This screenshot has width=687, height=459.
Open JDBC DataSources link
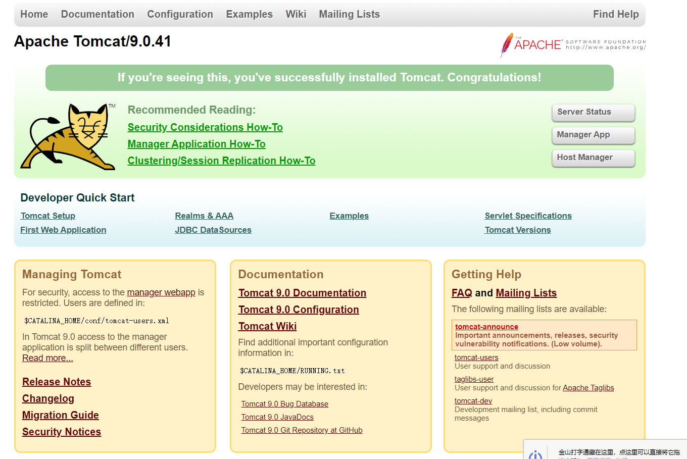point(213,230)
